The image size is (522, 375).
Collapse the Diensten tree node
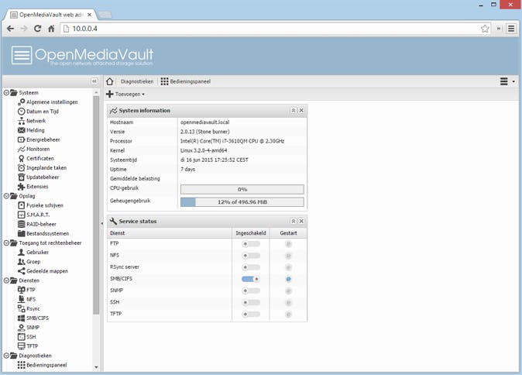[6, 280]
